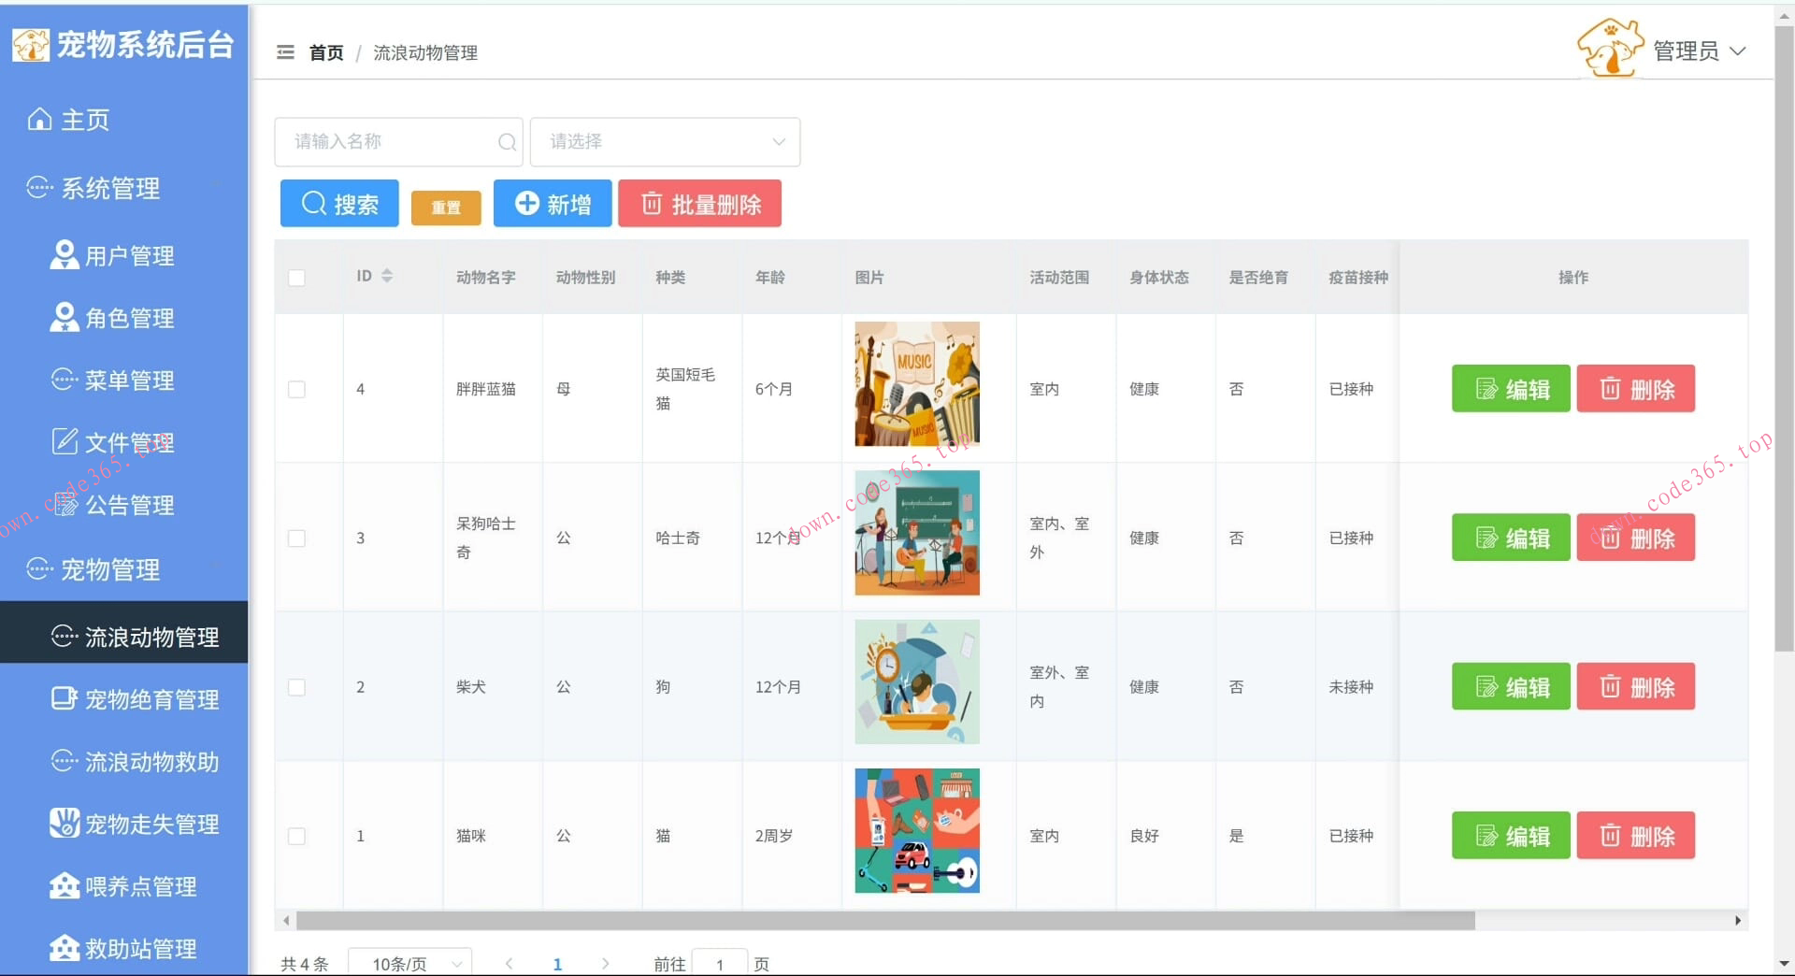Select the checkbox for 柴犬 row

click(296, 687)
